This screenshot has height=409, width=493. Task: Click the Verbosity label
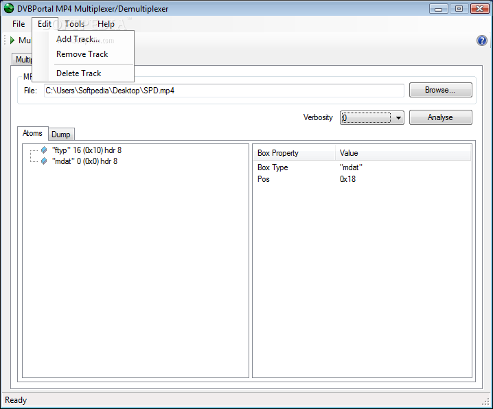click(x=318, y=117)
